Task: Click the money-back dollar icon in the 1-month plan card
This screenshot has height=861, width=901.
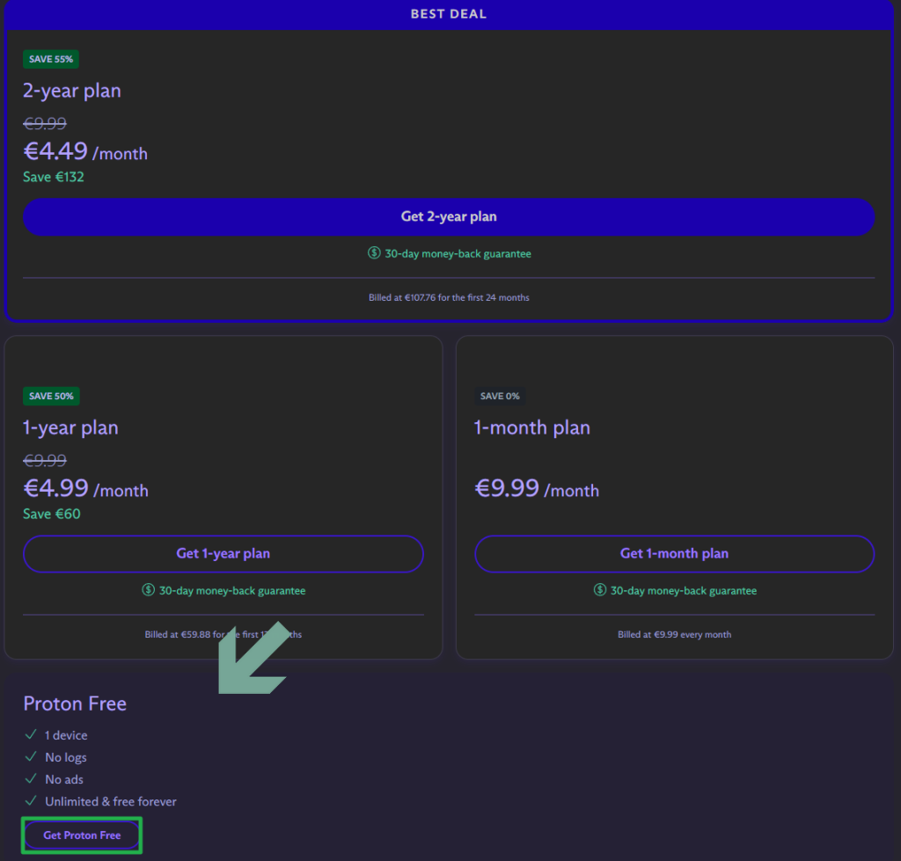Action: click(x=600, y=590)
